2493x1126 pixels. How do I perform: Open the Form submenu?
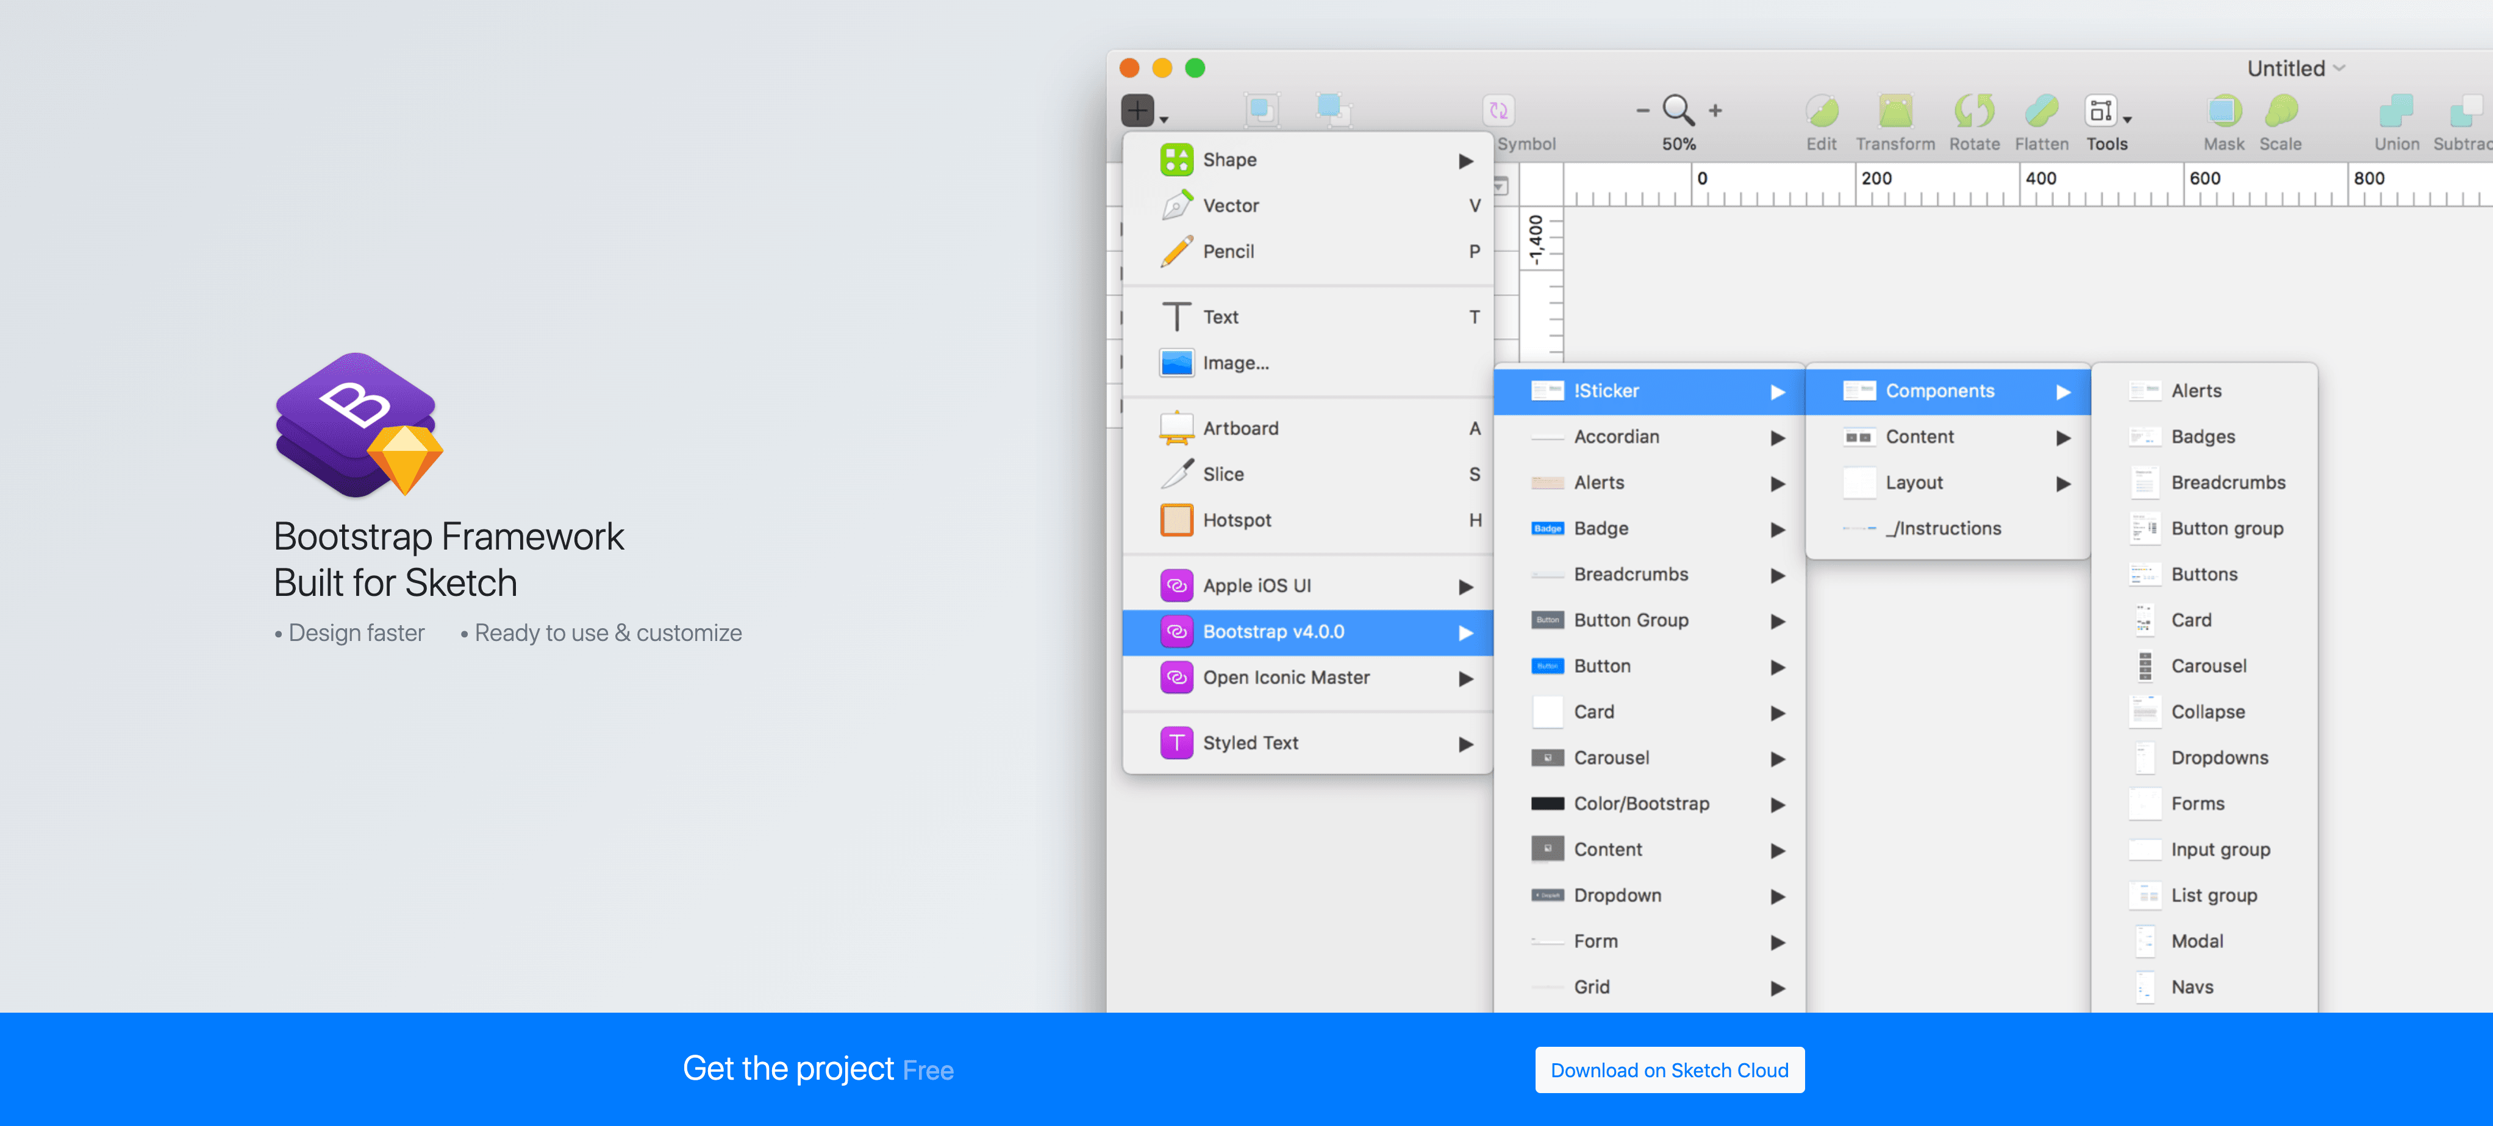click(x=1649, y=941)
